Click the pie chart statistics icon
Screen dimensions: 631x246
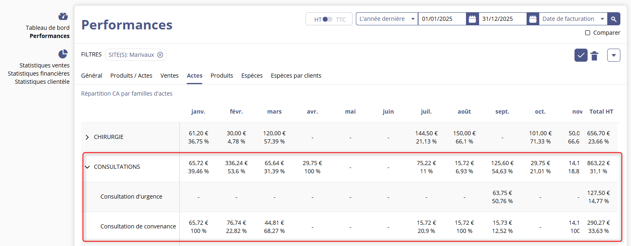(x=63, y=54)
